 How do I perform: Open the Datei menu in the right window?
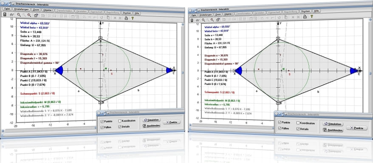pos(193,15)
